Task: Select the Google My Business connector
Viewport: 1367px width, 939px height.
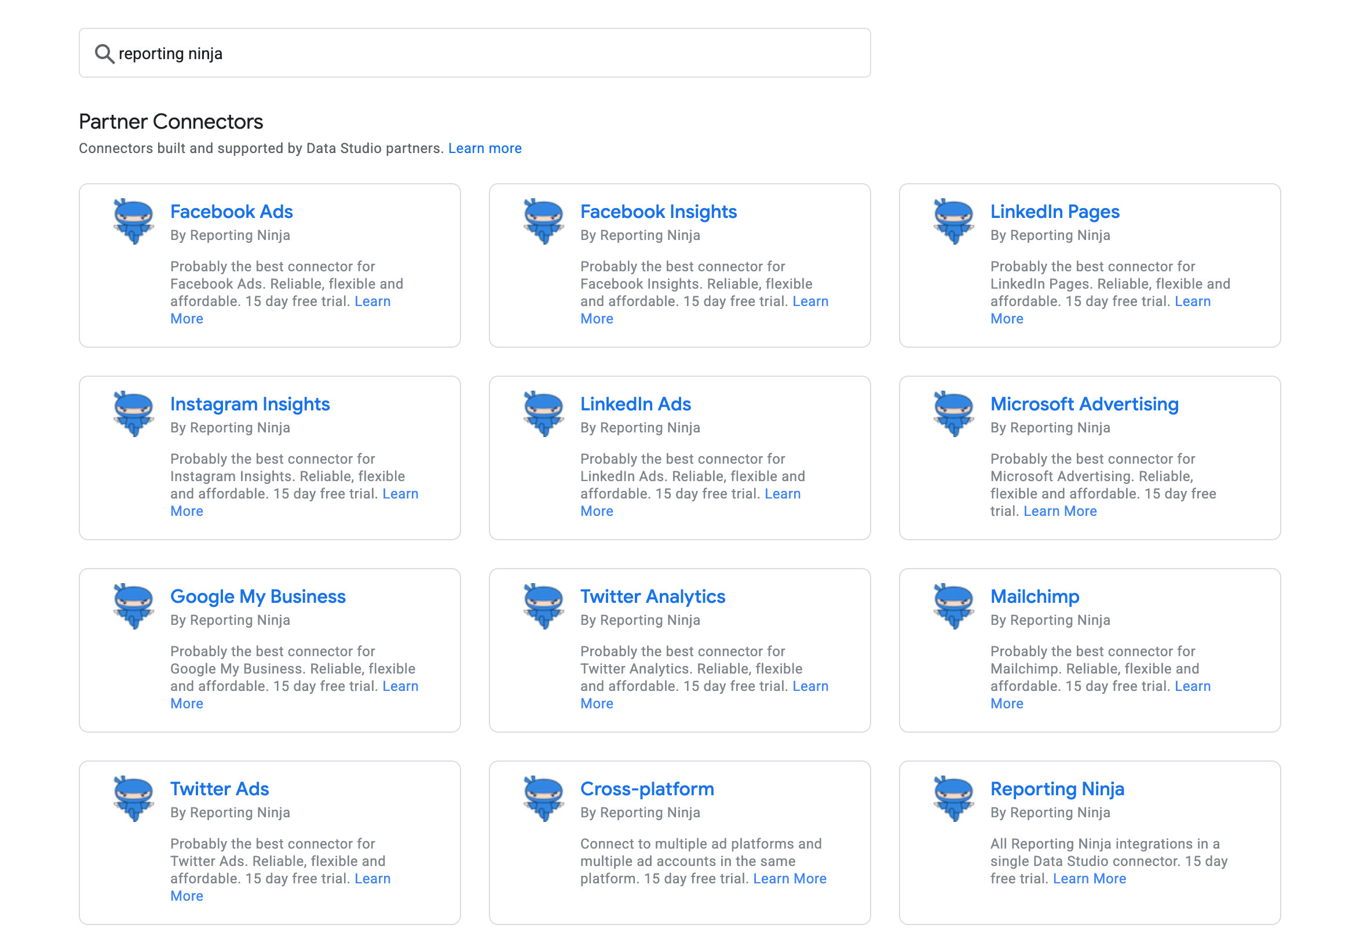Action: 258,596
